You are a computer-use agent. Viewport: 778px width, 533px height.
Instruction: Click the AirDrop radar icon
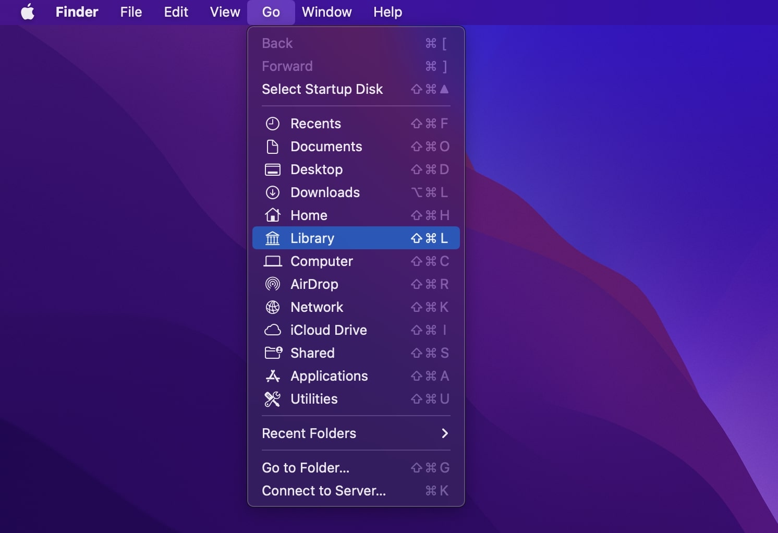pos(273,284)
